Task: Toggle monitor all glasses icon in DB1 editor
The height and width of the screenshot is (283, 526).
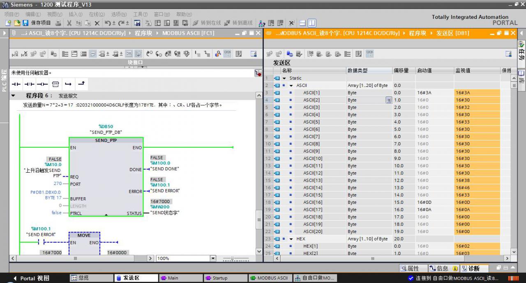Action: point(369,53)
